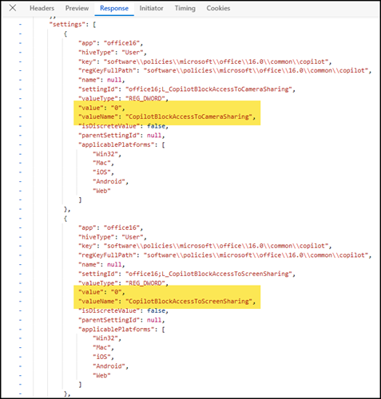
Task: Click first "regKeyFullPath" line
Action: (x=225, y=71)
